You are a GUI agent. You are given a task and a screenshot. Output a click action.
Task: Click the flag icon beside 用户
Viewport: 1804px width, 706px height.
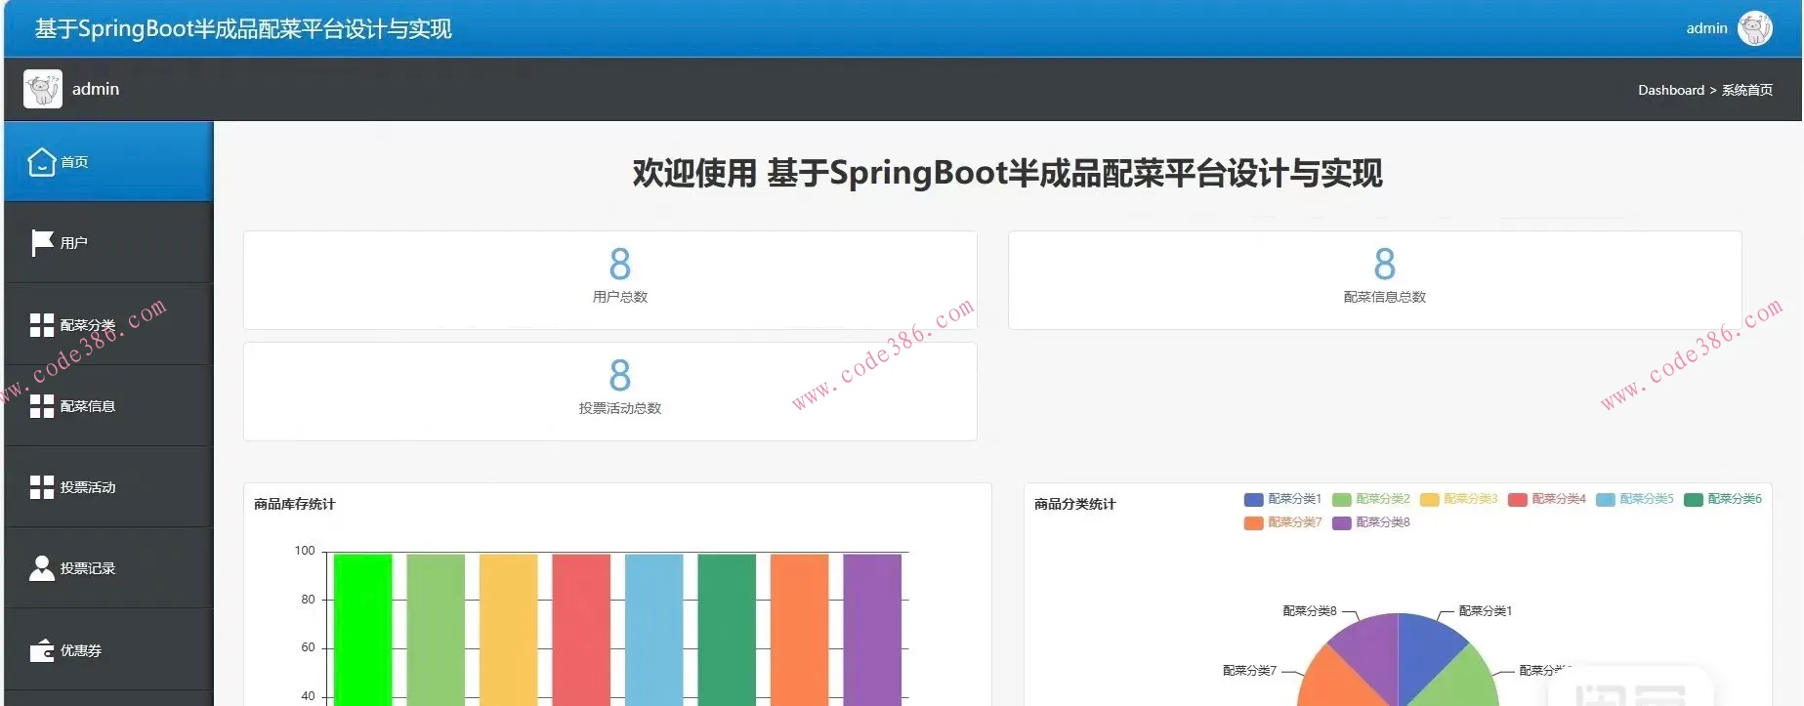click(x=42, y=242)
